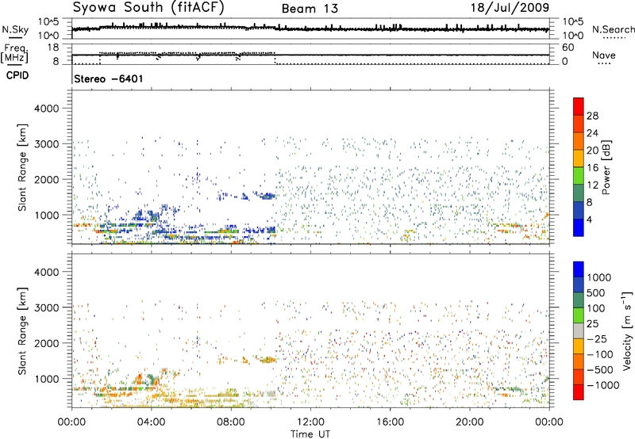Click the N.Sky noise trace line in top panel
The height and width of the screenshot is (439, 635).
(310, 29)
